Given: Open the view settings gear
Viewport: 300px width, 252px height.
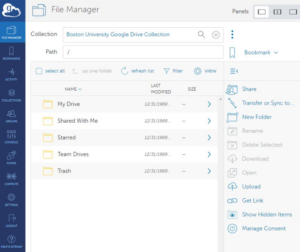Looking at the screenshot, I should tap(205, 71).
